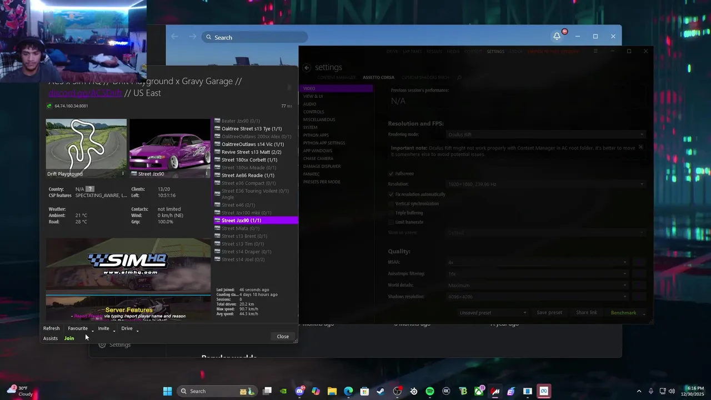Click the Save preset button

coord(549,313)
